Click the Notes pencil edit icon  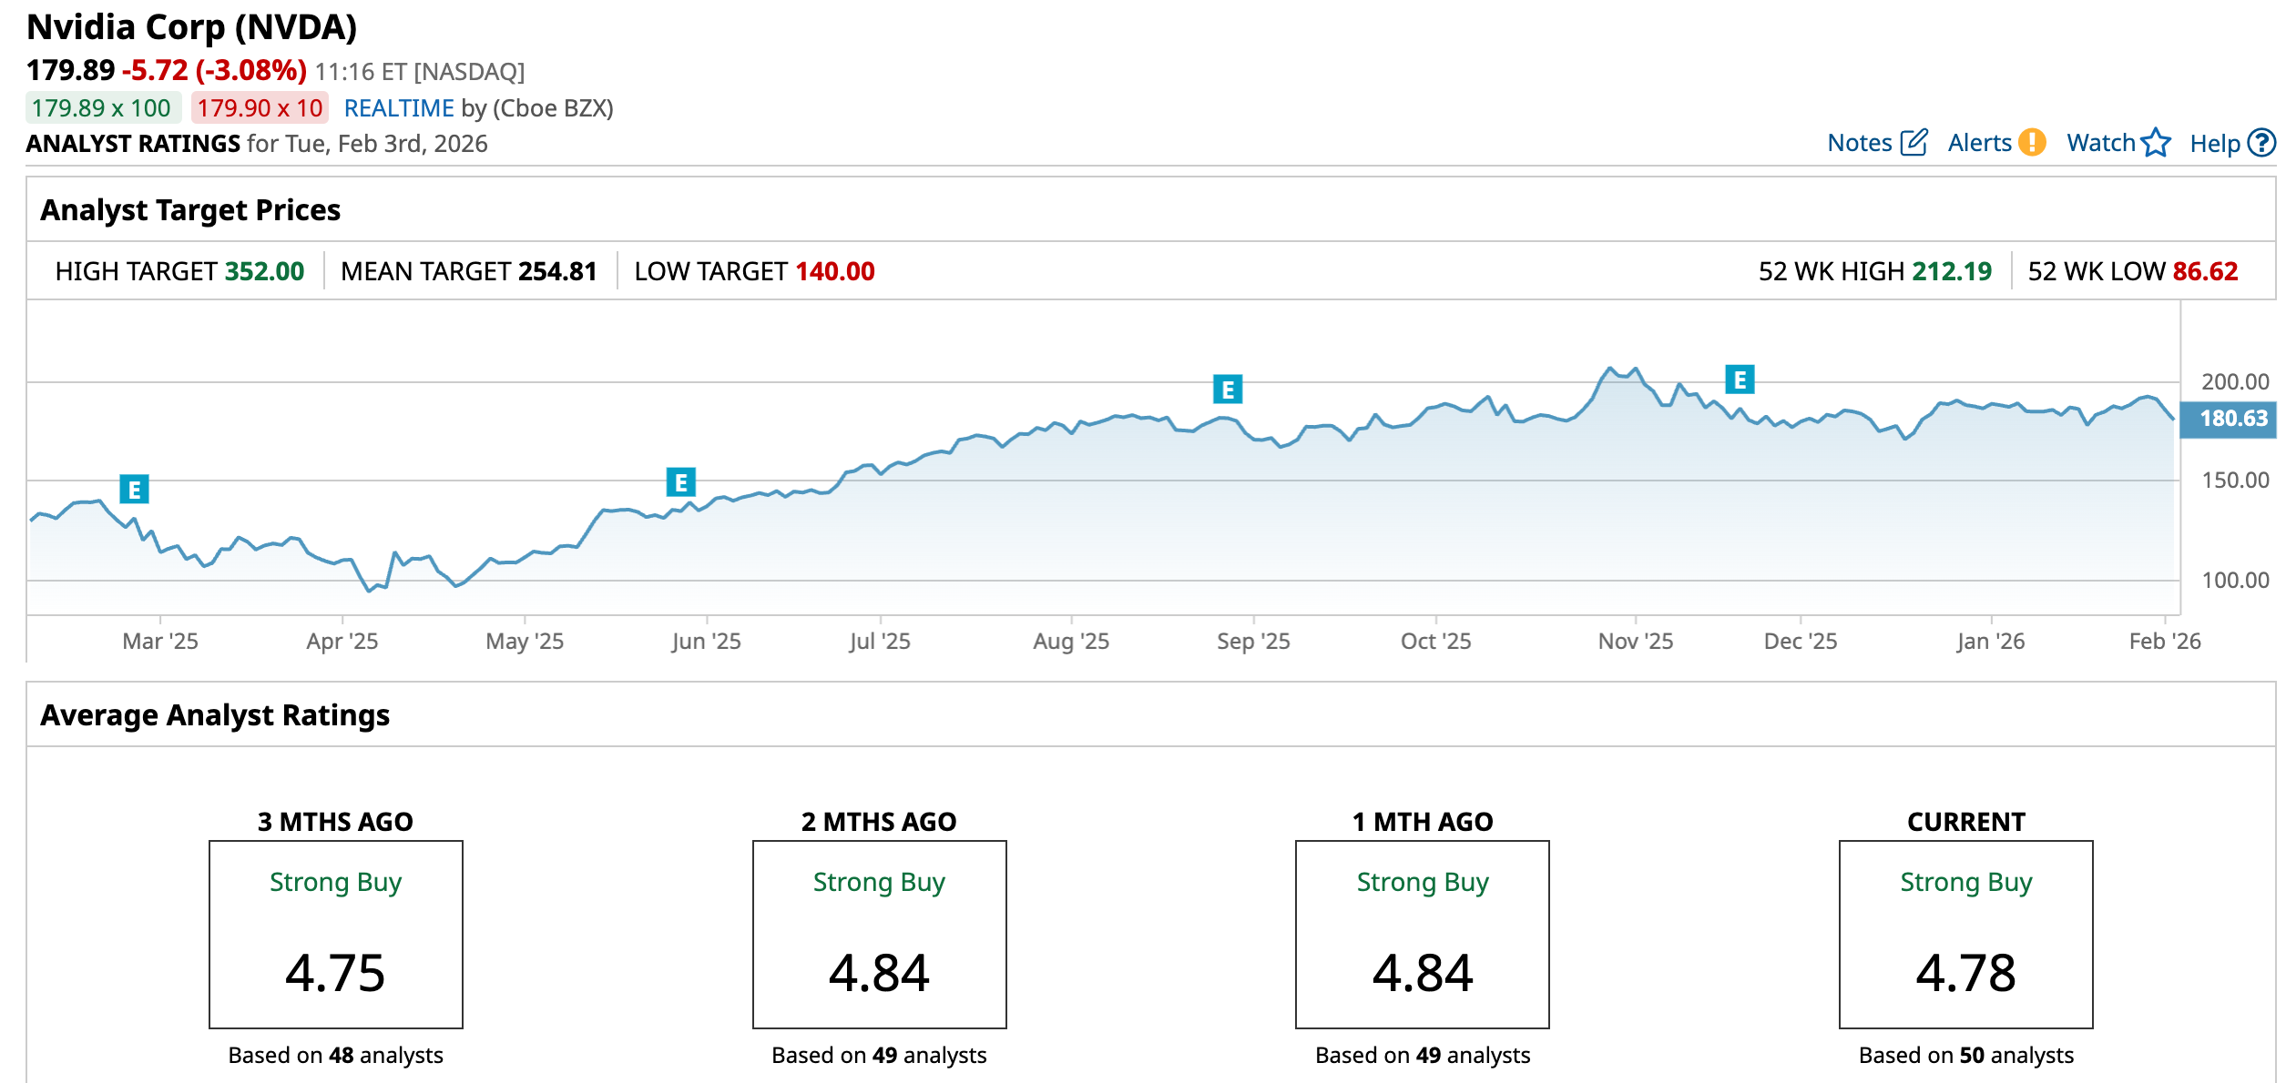pyautogui.click(x=1914, y=143)
